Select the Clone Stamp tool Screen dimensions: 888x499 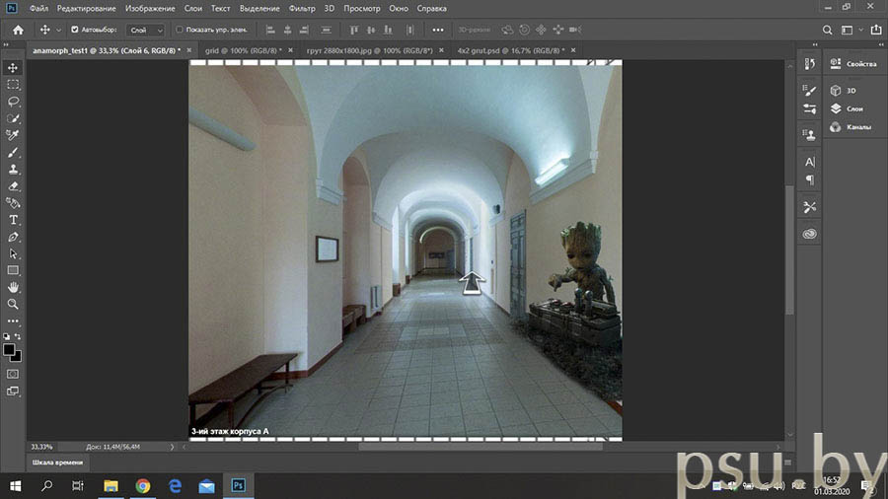click(13, 170)
